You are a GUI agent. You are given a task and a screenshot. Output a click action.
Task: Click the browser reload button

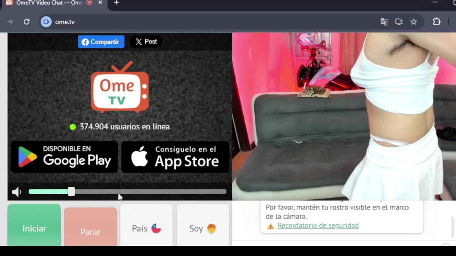(26, 22)
